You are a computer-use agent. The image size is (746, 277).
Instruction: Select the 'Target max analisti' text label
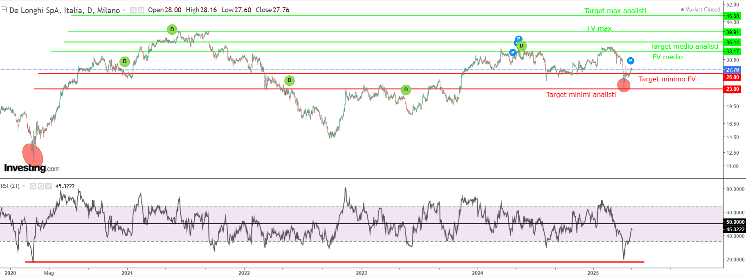[x=615, y=11]
